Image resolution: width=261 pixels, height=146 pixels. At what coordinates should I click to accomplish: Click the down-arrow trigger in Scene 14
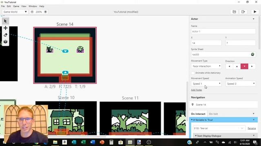65,51
